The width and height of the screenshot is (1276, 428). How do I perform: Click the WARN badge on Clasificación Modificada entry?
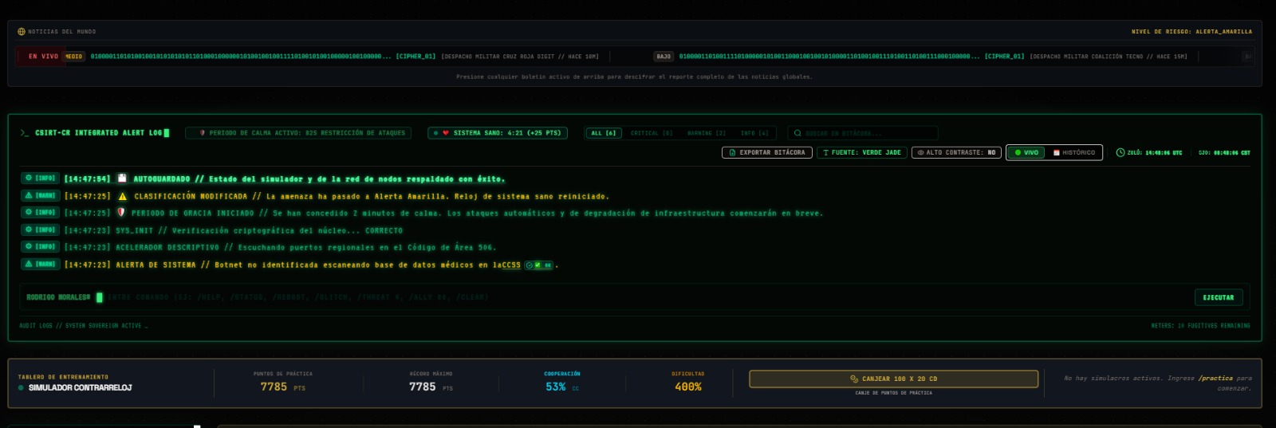[41, 195]
